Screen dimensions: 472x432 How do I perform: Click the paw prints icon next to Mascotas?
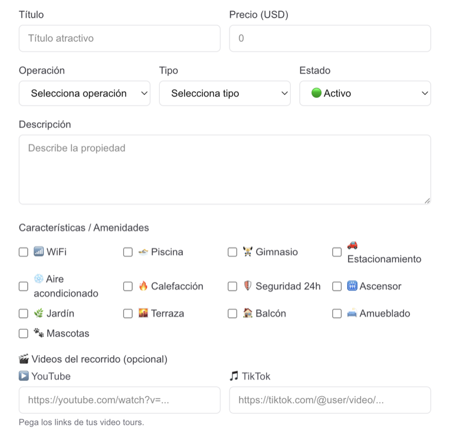[40, 333]
